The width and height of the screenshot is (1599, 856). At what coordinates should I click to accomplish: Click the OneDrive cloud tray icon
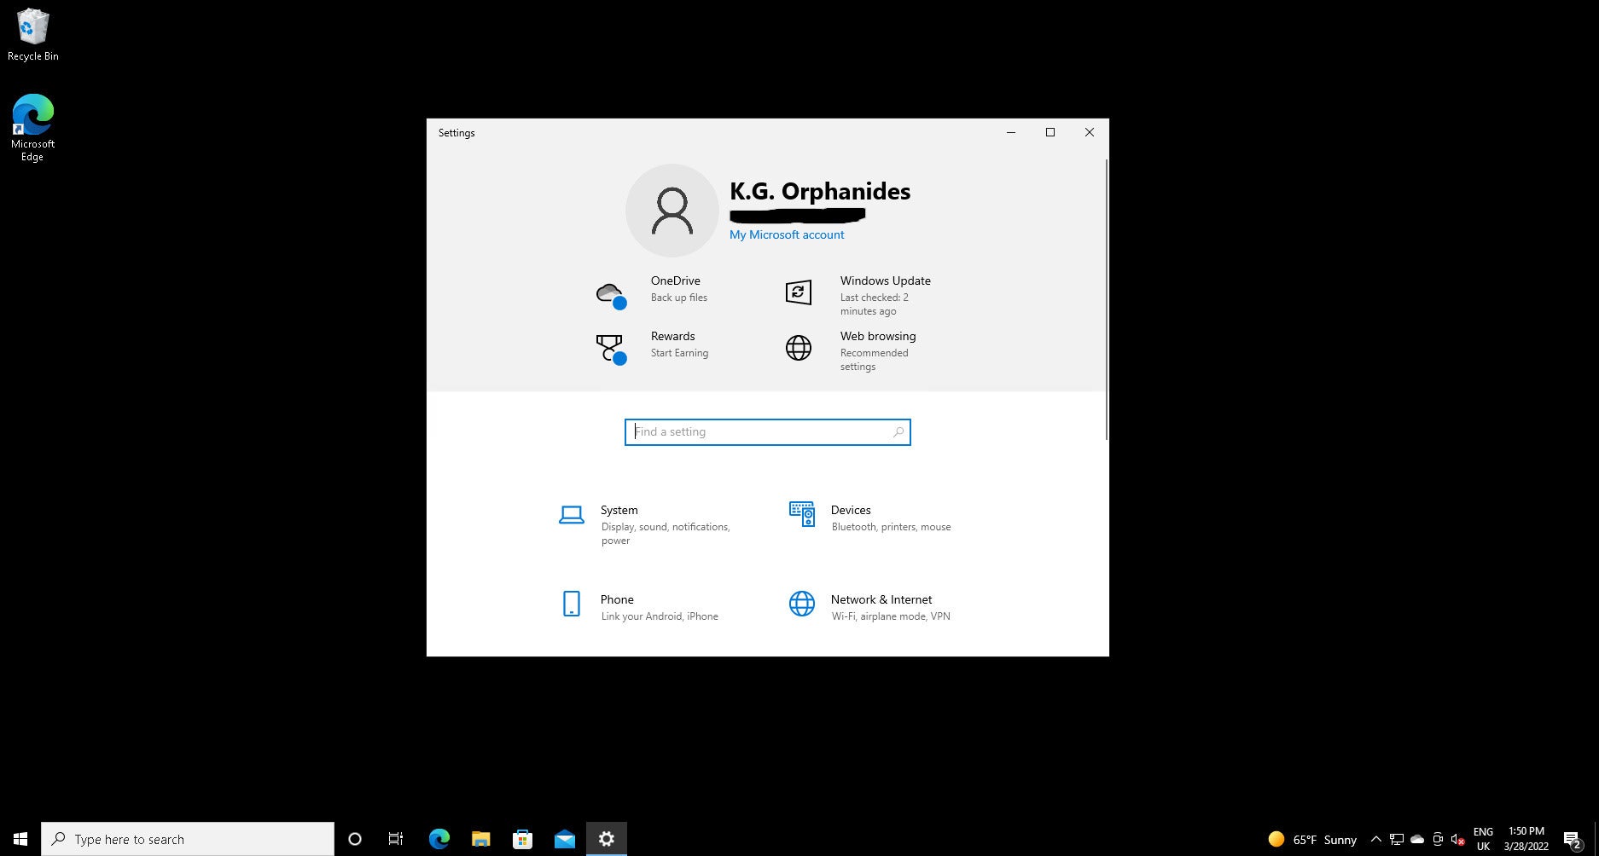click(1417, 839)
